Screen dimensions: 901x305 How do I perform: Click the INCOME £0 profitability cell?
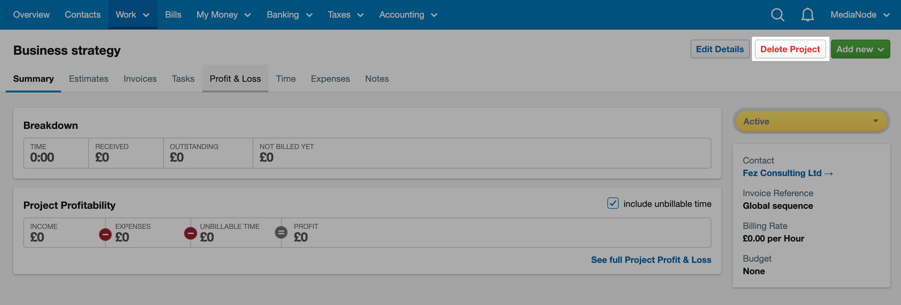click(x=64, y=233)
